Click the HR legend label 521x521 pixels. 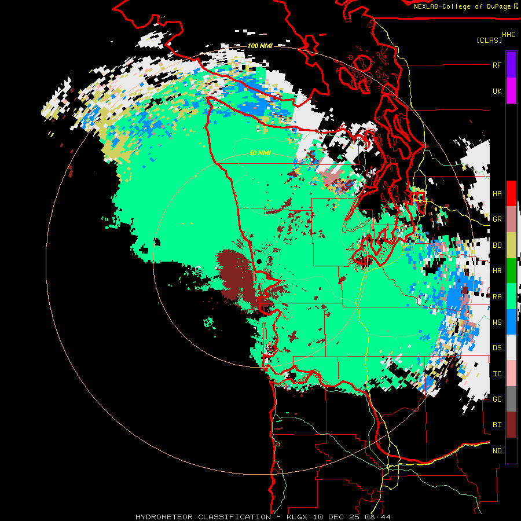pyautogui.click(x=497, y=271)
